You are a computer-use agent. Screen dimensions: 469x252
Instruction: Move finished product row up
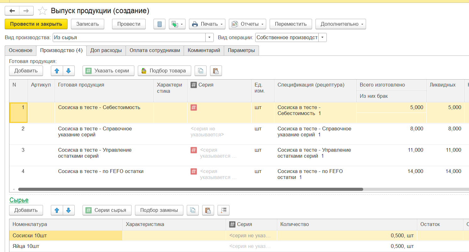point(57,71)
